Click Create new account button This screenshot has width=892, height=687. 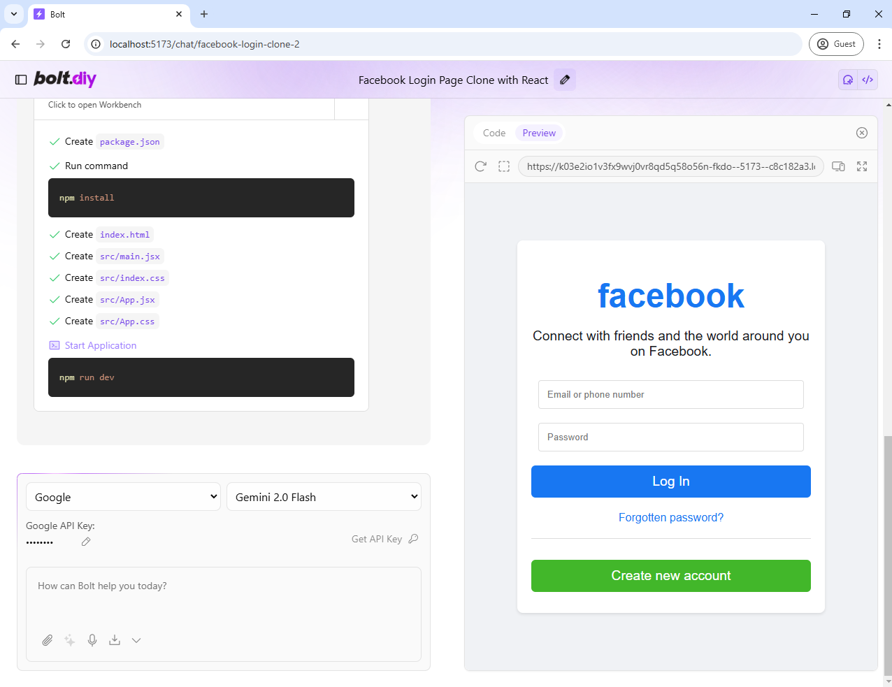click(671, 576)
